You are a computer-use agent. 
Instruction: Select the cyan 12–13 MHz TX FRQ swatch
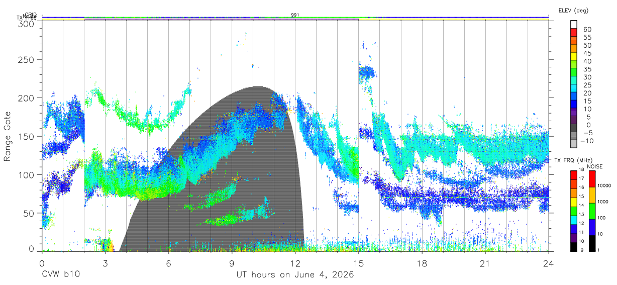[574, 220]
